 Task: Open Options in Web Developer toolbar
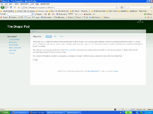point(105,17)
